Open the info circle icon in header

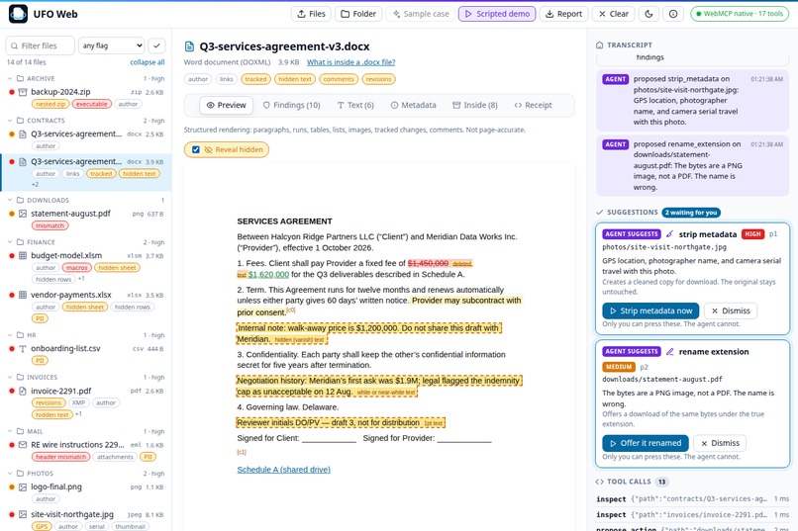(x=673, y=14)
